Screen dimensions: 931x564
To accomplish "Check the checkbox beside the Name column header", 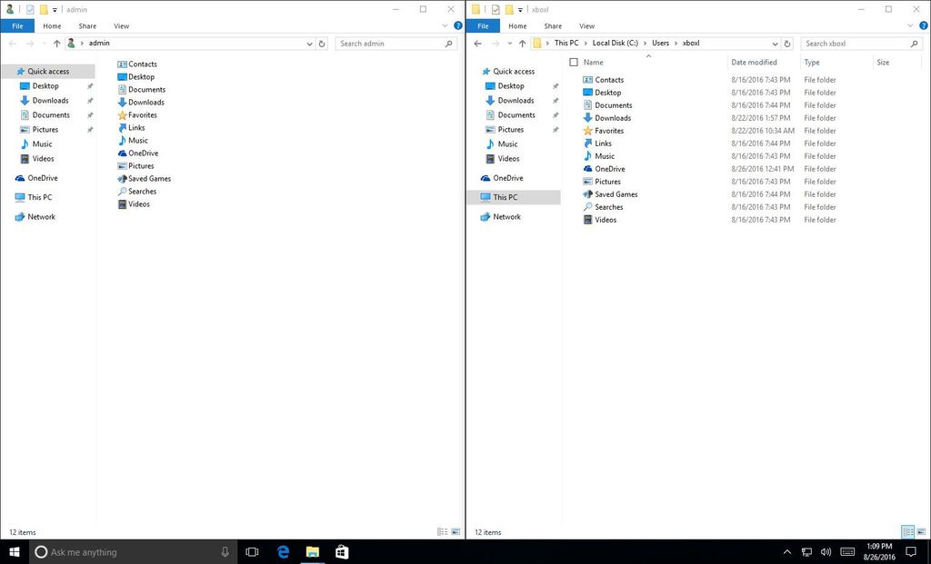I will pyautogui.click(x=574, y=62).
